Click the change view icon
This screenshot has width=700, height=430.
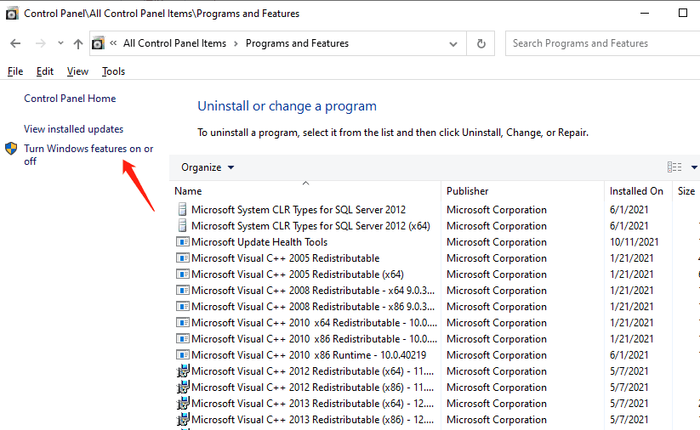click(674, 167)
